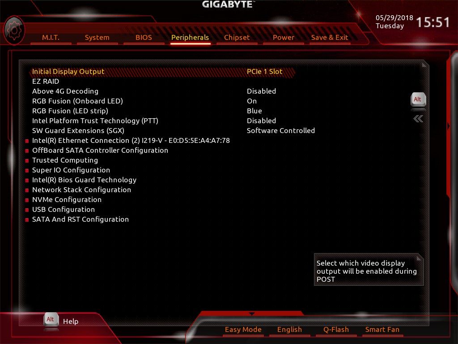Select SW Guard Extensions (SGX) label
Viewport: 458px width, 344px height.
pos(78,131)
